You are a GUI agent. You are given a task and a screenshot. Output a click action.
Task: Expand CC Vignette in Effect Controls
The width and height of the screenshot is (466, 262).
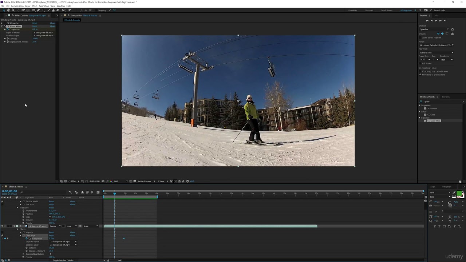click(x=2, y=23)
